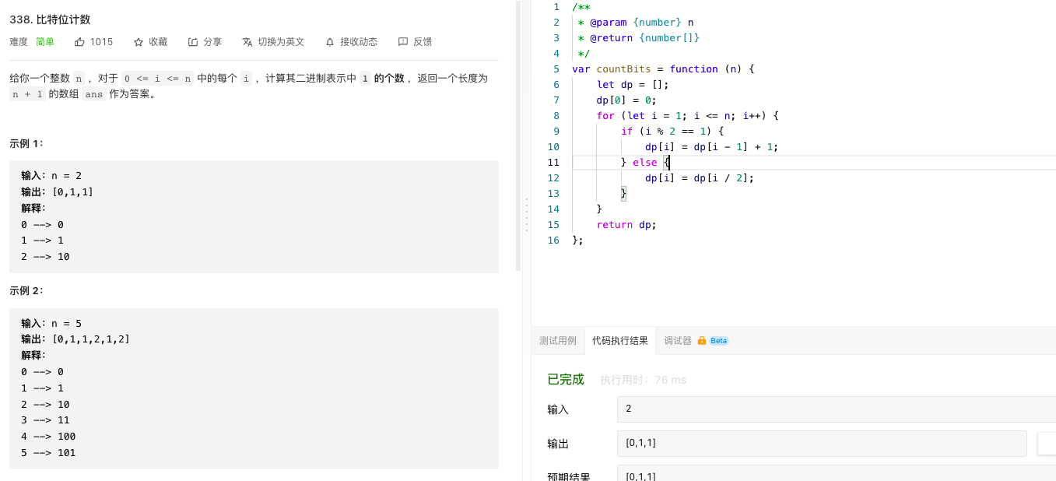Screen dimensions: 1056x481
Task: Click the '3 --> 11' explanation line
Action: pos(45,420)
